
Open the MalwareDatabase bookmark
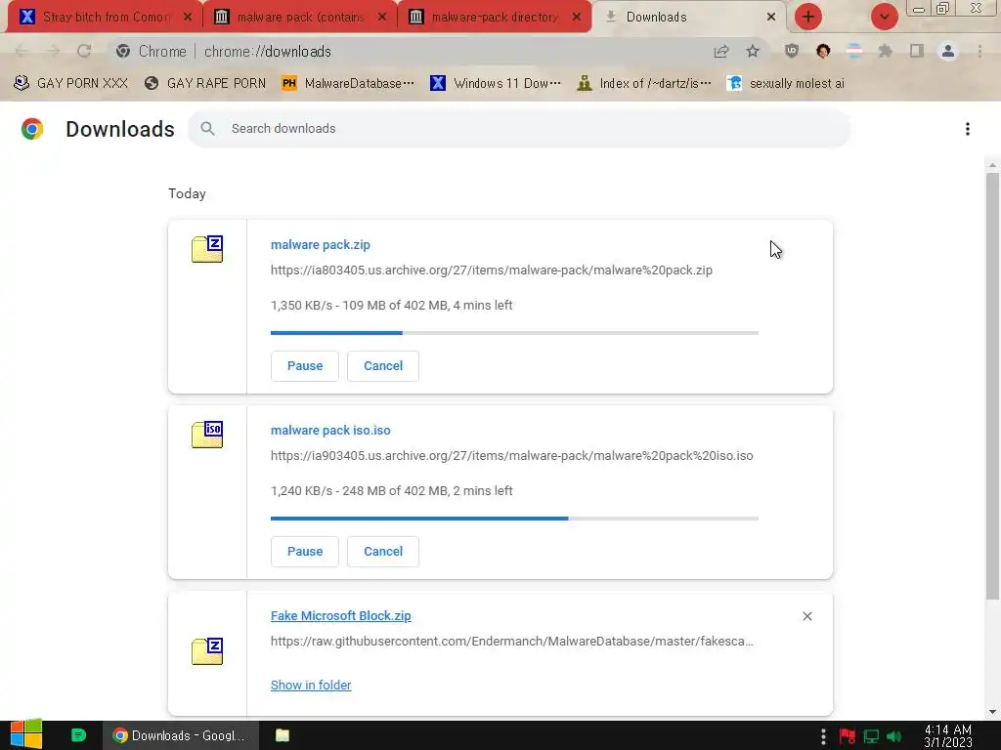coord(348,83)
